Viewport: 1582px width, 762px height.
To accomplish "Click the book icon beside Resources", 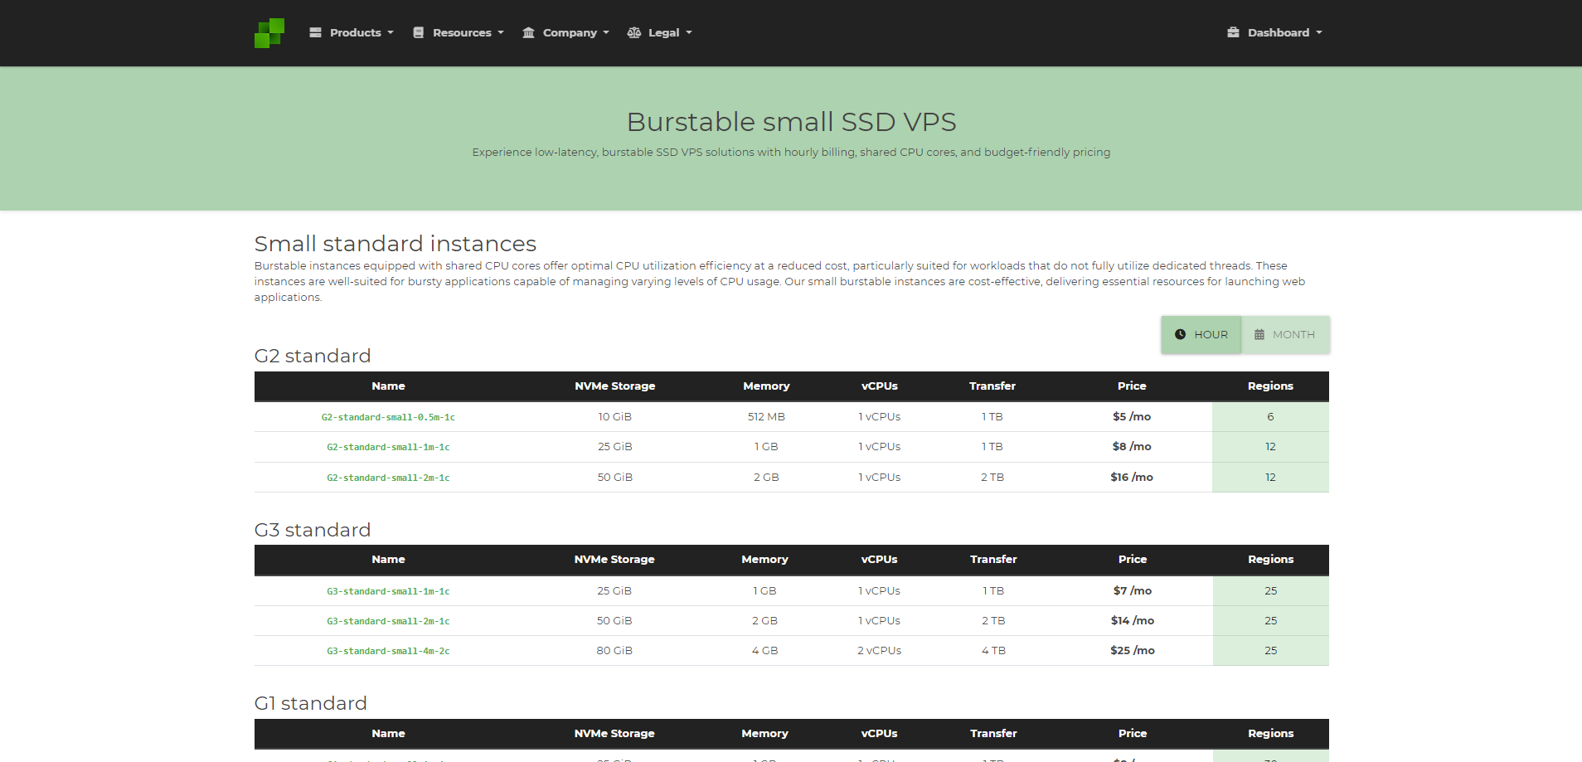I will (419, 32).
